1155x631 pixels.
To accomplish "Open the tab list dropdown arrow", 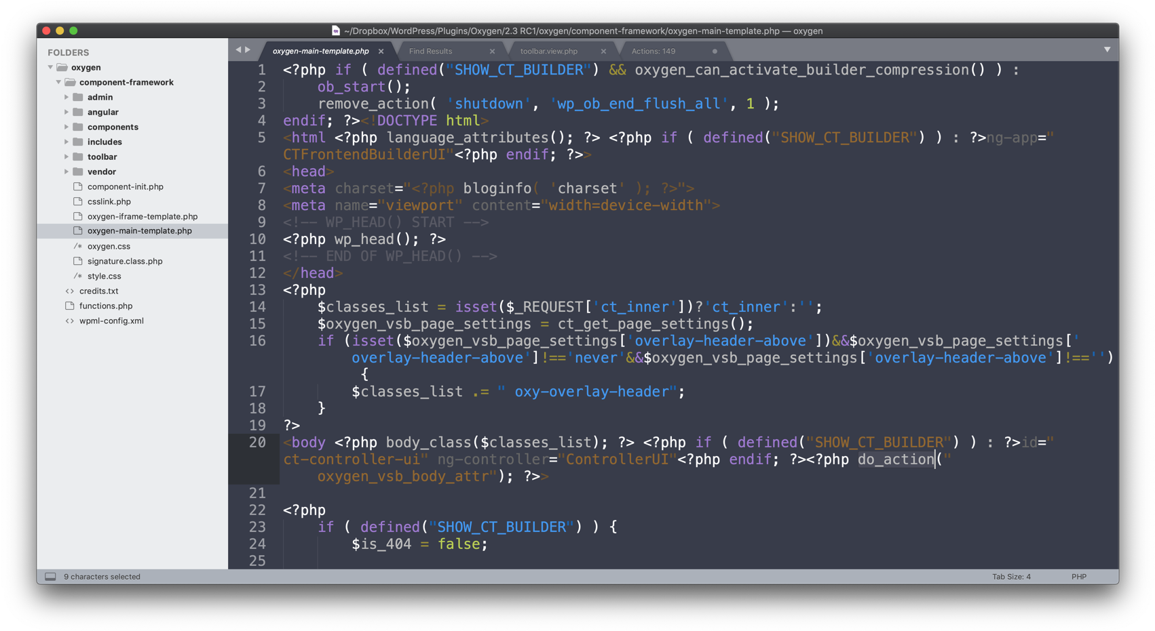I will click(1107, 50).
